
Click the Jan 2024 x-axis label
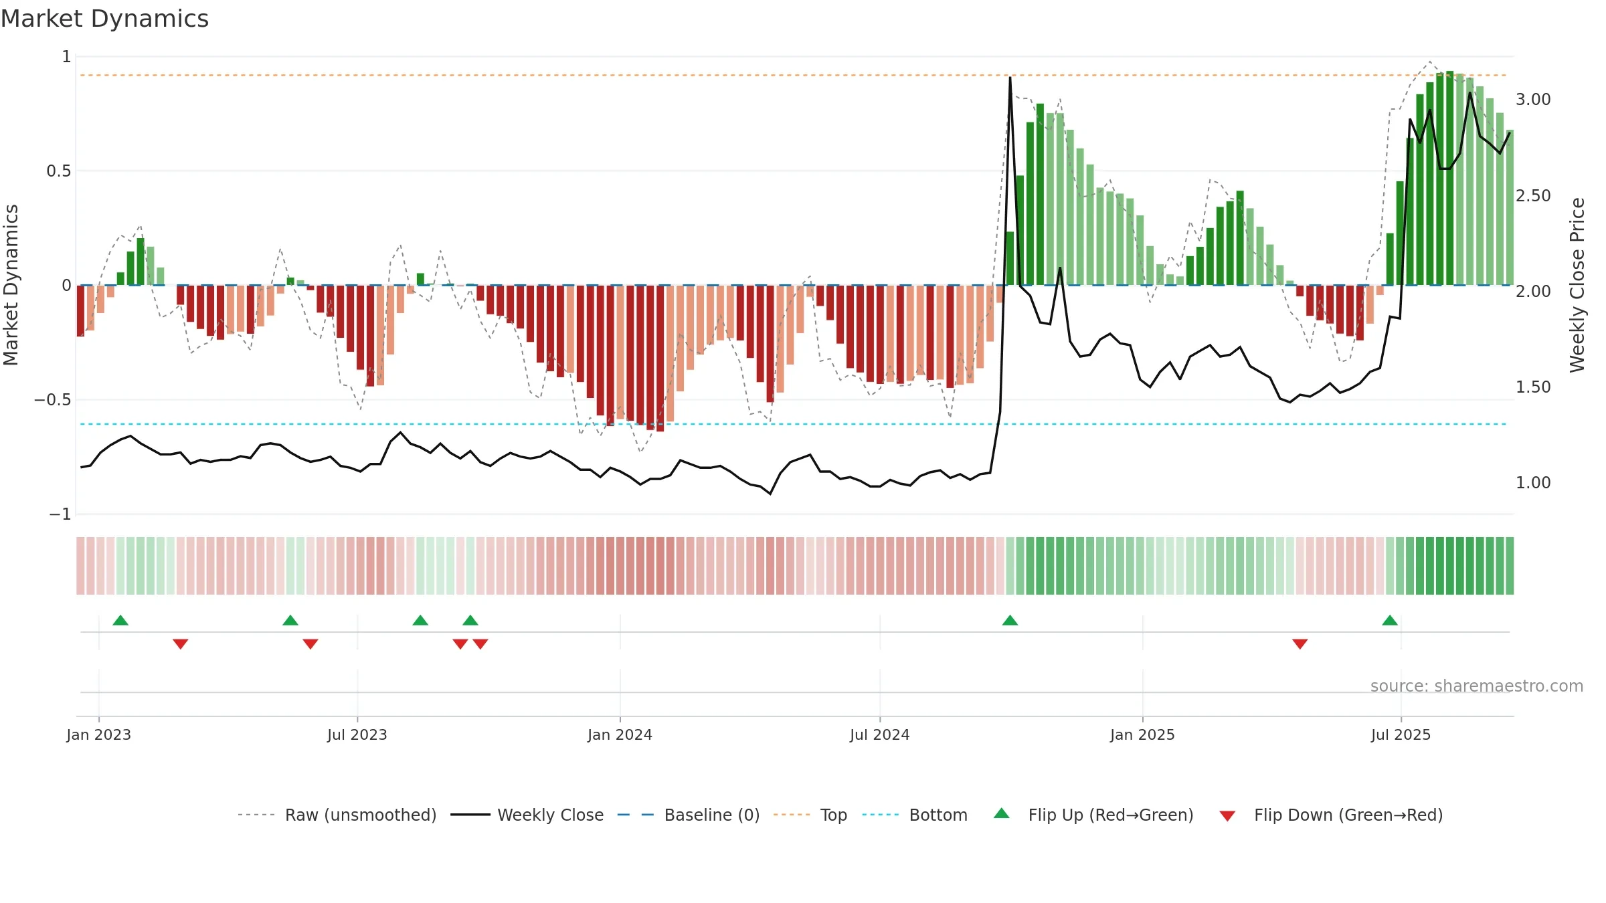[620, 734]
